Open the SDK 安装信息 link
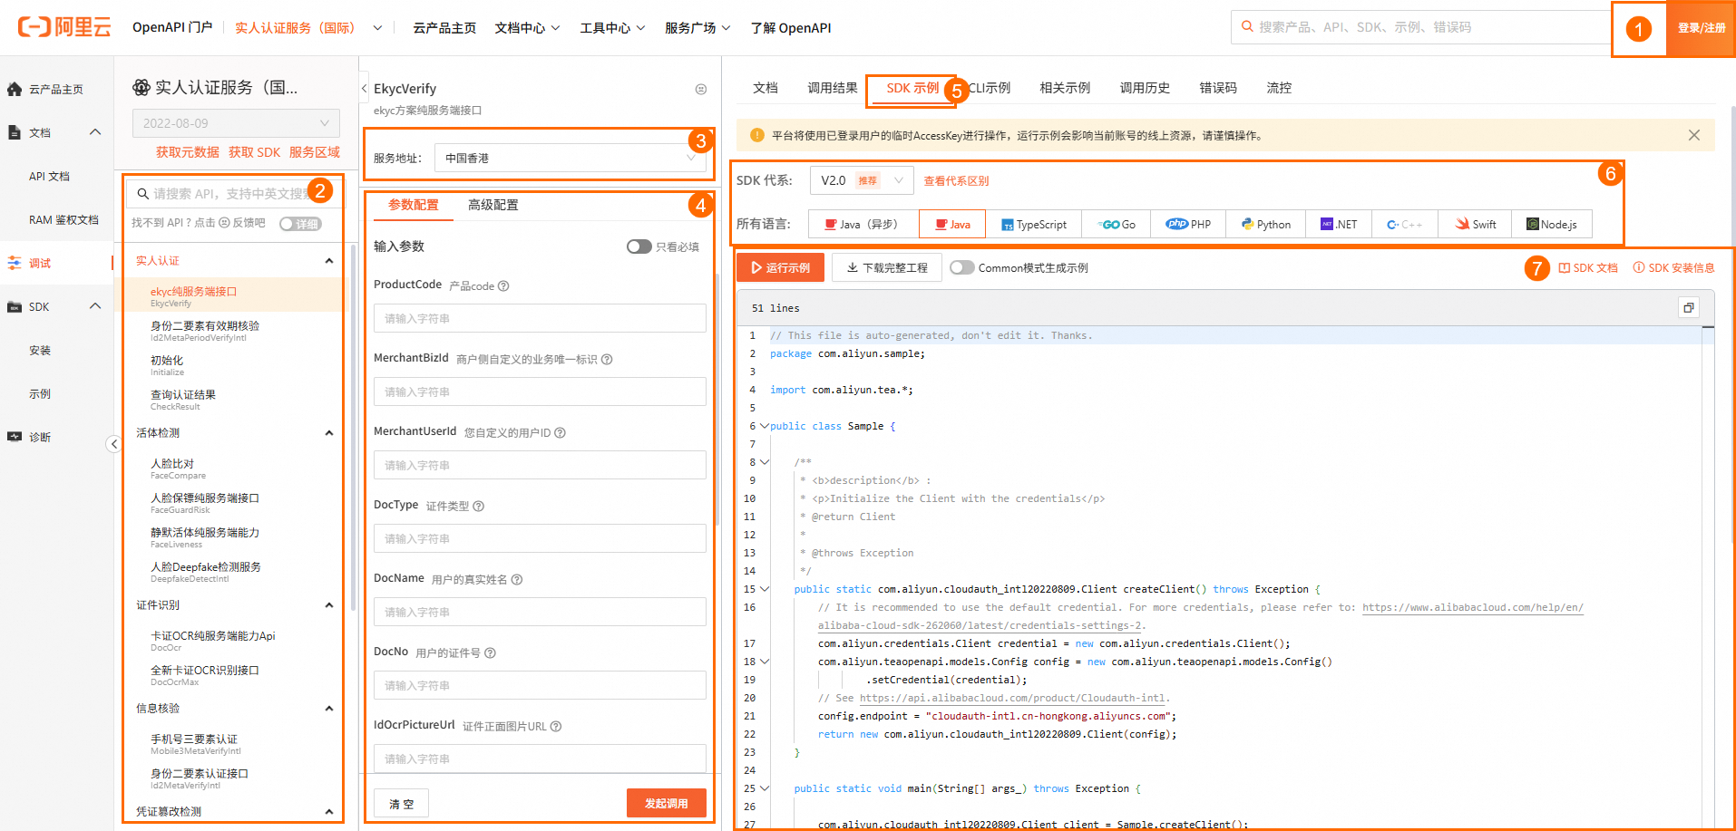 coord(1673,268)
